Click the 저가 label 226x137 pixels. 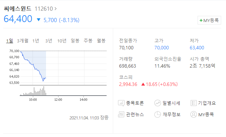[194, 41]
